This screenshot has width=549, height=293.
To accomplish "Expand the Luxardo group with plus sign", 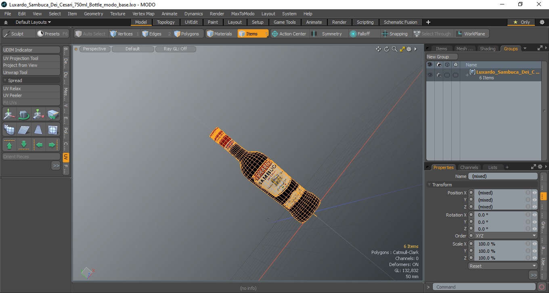I will coord(467,75).
